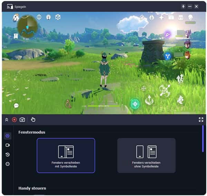
Task: Open the in-game chat bubble icon
Action: click(x=16, y=106)
